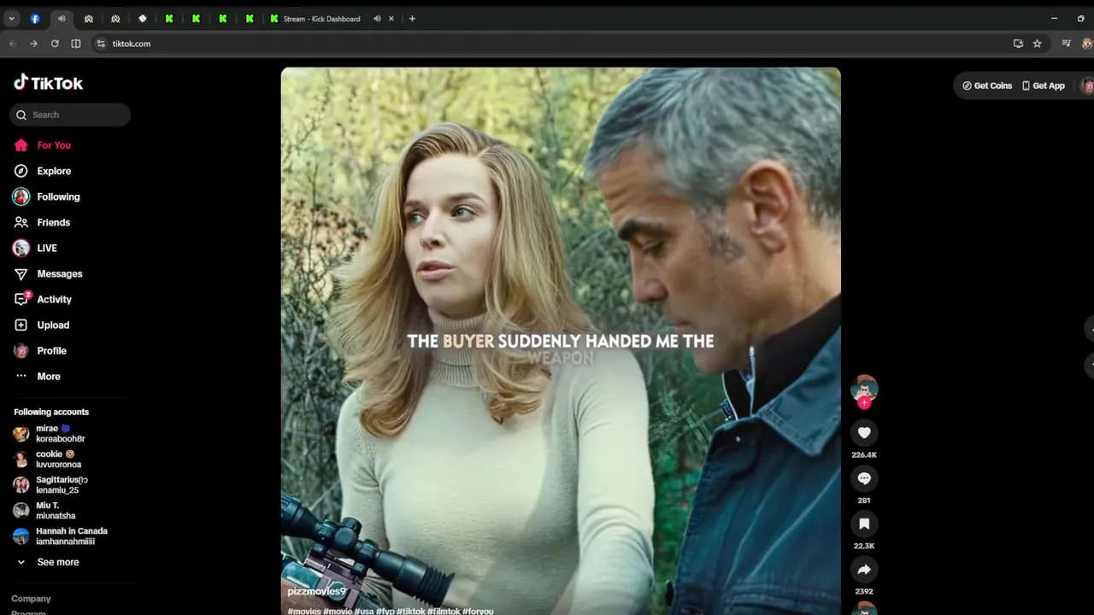
Task: Open the tab search dropdown
Action: pyautogui.click(x=11, y=19)
